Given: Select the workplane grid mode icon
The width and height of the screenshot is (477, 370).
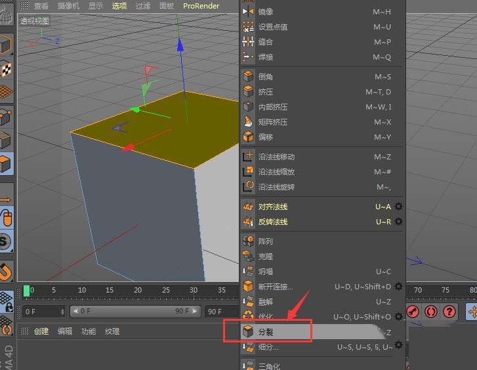Looking at the screenshot, I should point(6,92).
